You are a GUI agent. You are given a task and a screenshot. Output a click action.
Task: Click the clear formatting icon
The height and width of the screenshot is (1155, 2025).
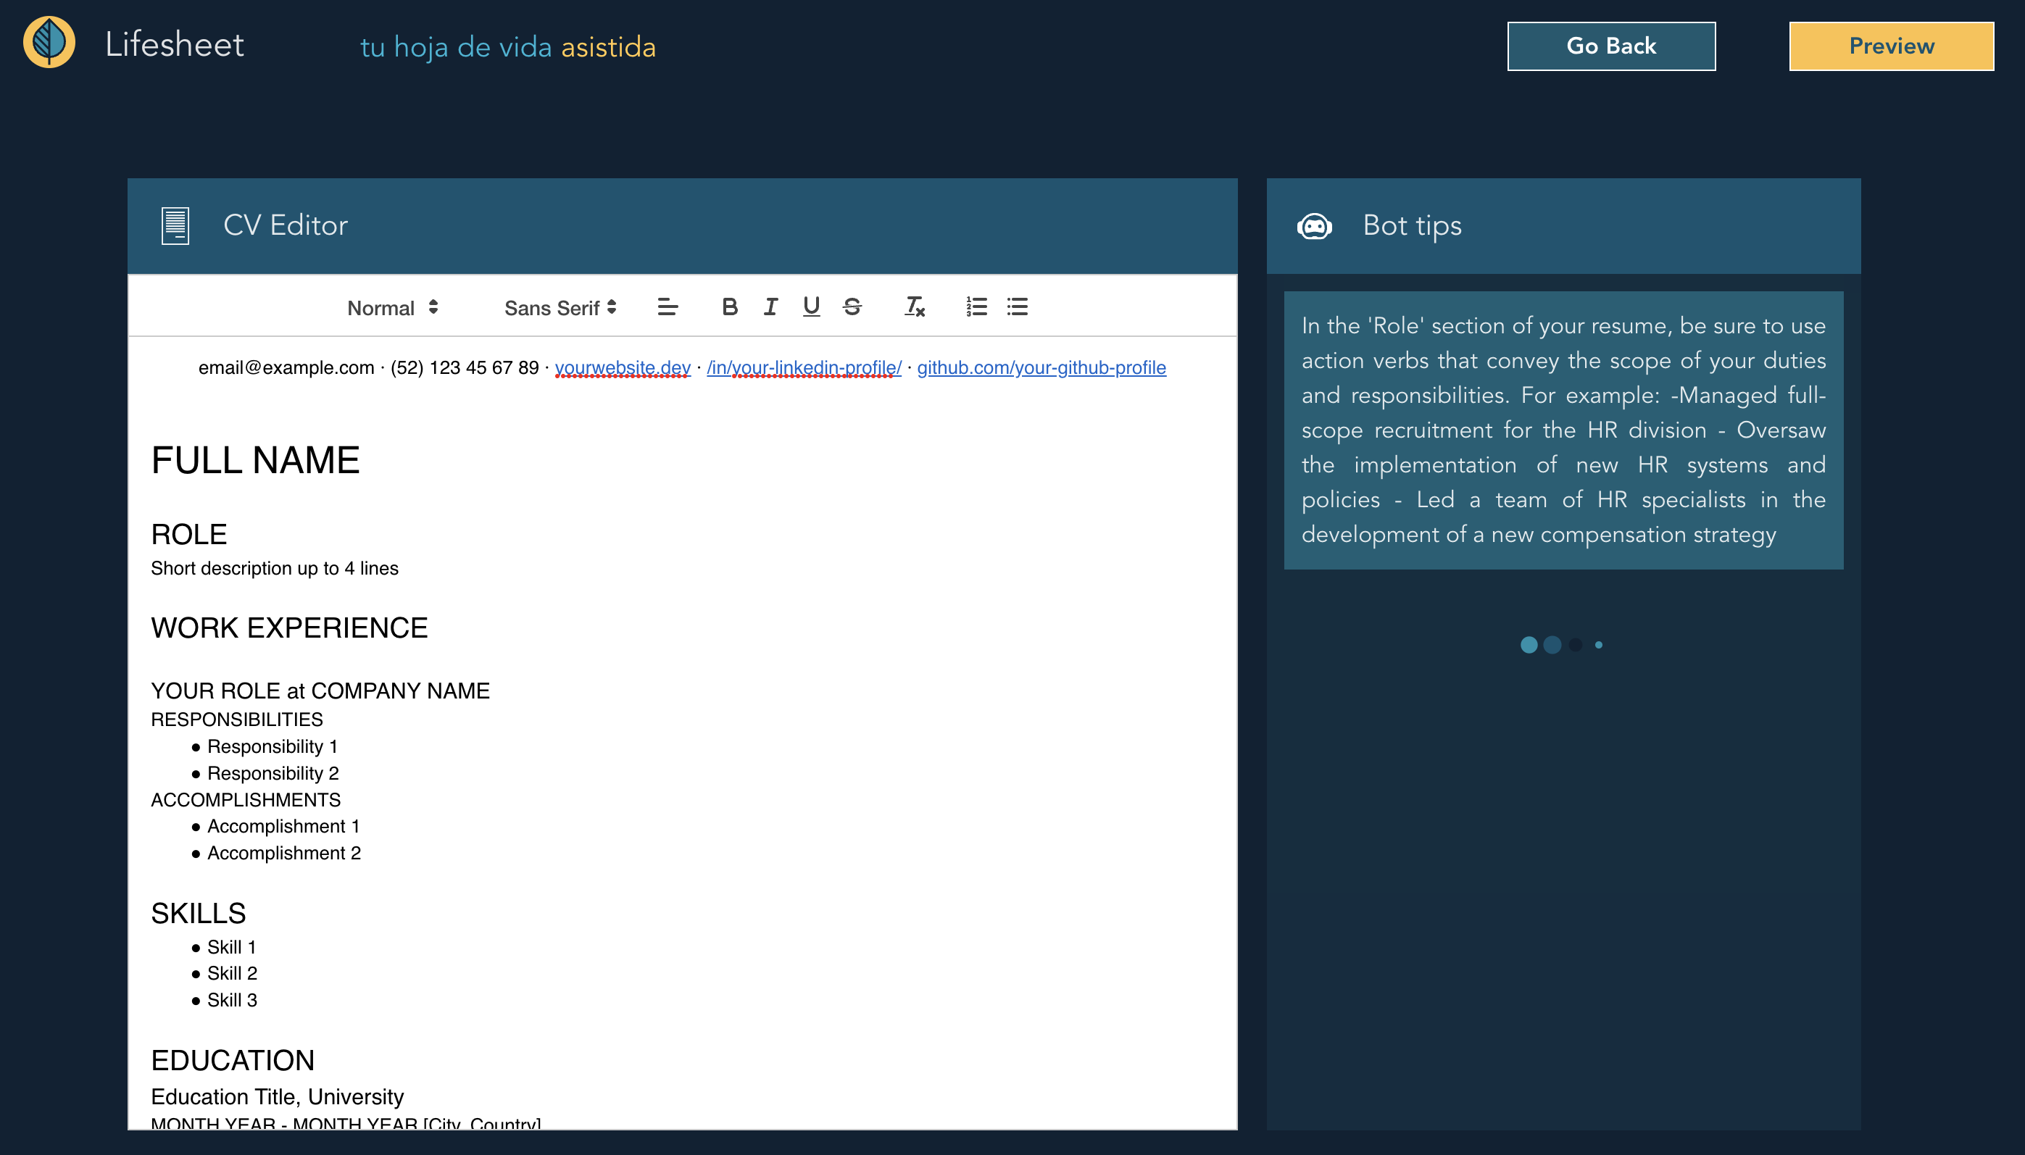point(914,307)
